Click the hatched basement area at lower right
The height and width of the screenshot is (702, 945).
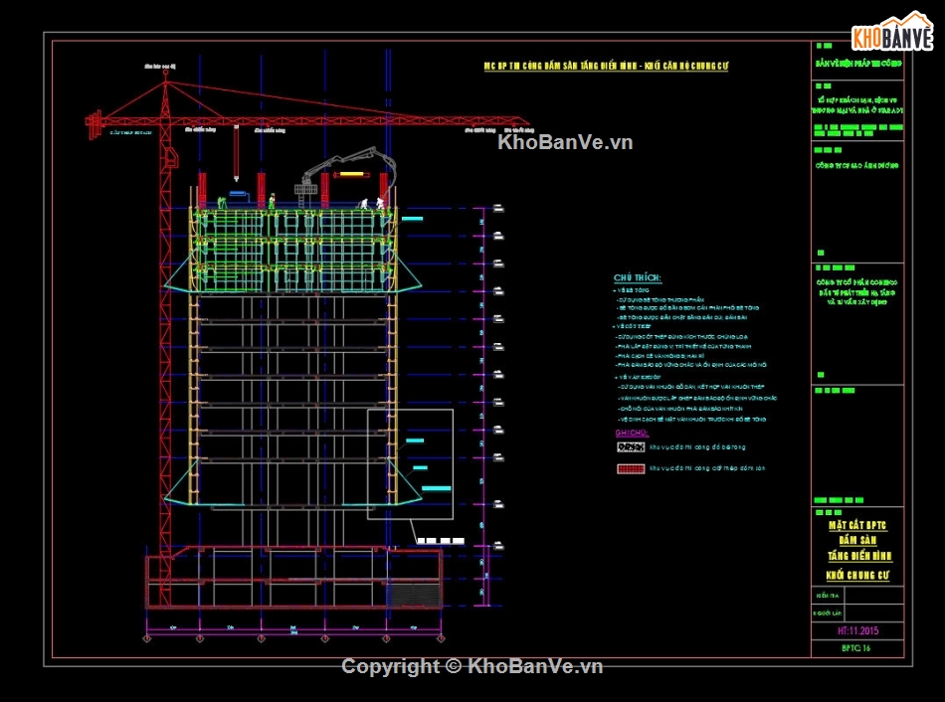(414, 595)
